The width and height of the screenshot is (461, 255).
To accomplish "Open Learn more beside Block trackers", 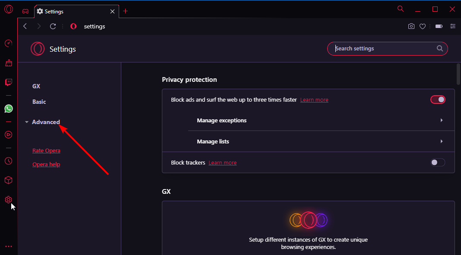I will [223, 162].
